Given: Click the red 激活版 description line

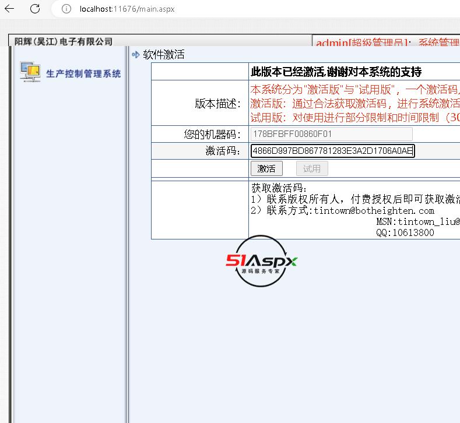Looking at the screenshot, I should [355, 104].
